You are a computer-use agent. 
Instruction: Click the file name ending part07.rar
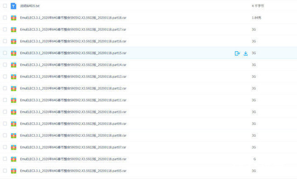[x=73, y=147]
